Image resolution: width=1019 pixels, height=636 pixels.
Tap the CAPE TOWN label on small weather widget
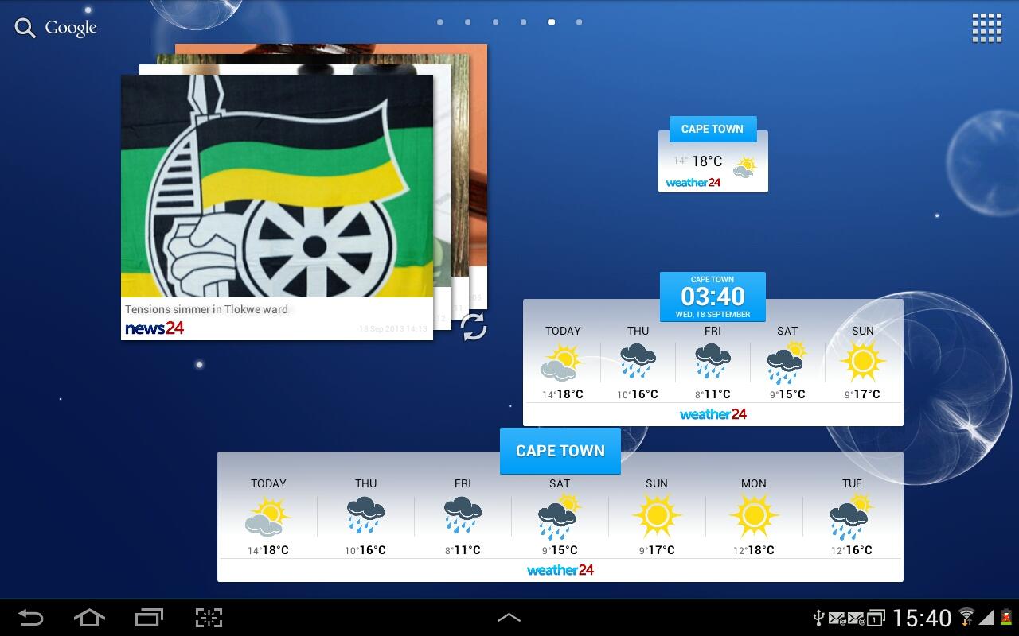712,129
